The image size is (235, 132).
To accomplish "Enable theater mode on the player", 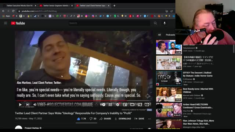I will [x=132, y=104].
